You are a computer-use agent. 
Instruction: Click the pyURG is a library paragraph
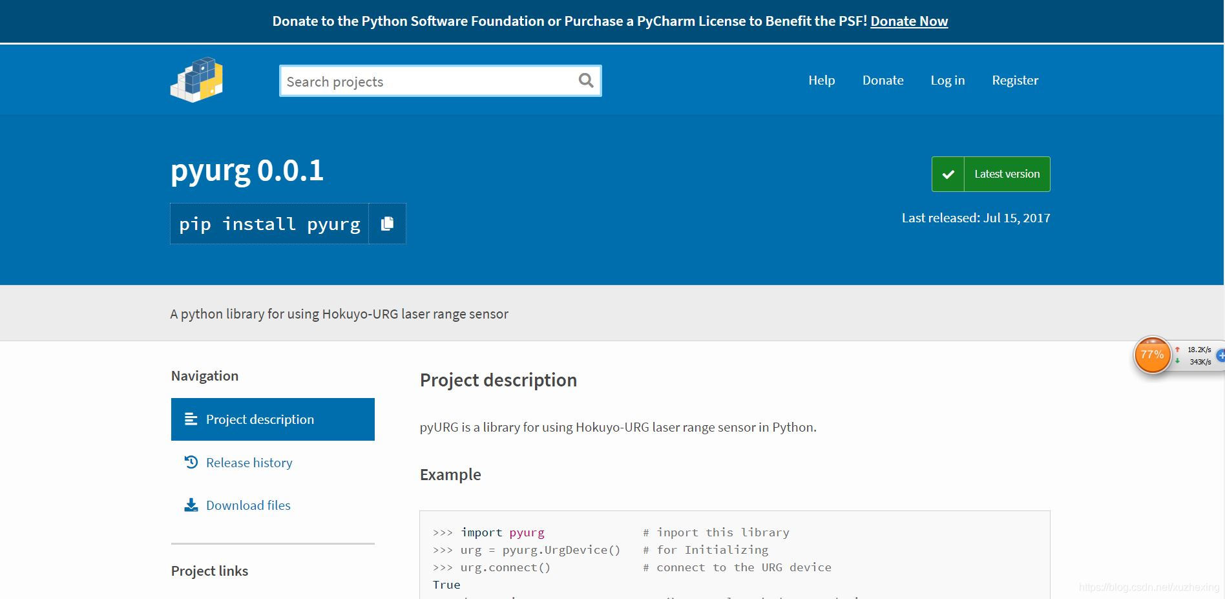pos(618,427)
